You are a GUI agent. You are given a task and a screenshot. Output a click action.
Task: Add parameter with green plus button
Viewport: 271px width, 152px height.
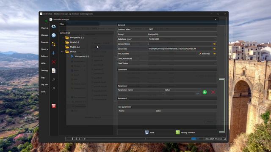click(205, 92)
